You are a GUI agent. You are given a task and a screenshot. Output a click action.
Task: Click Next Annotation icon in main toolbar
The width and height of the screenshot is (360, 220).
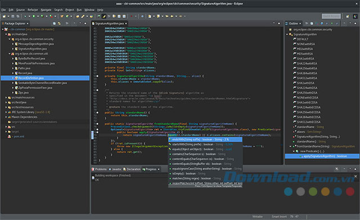pos(150,16)
